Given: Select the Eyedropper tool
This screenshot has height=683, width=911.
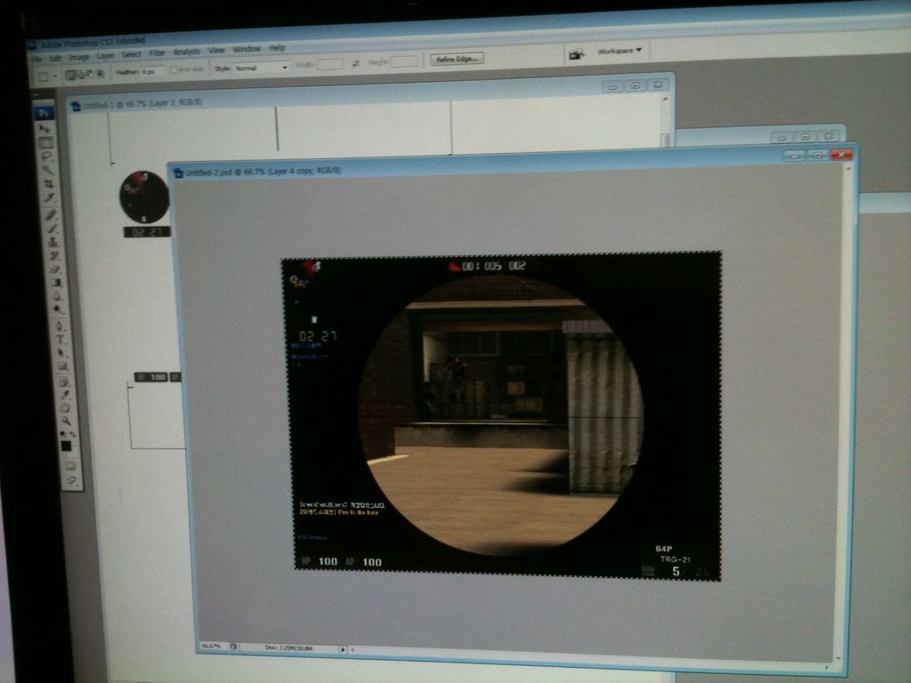Looking at the screenshot, I should (64, 395).
